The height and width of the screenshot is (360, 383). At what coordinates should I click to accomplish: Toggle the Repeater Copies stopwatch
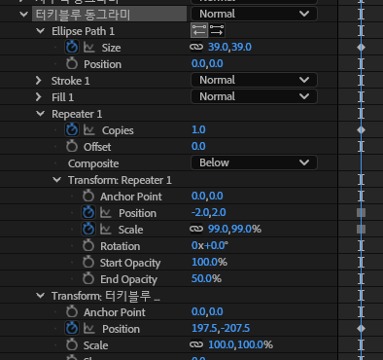pyautogui.click(x=72, y=130)
